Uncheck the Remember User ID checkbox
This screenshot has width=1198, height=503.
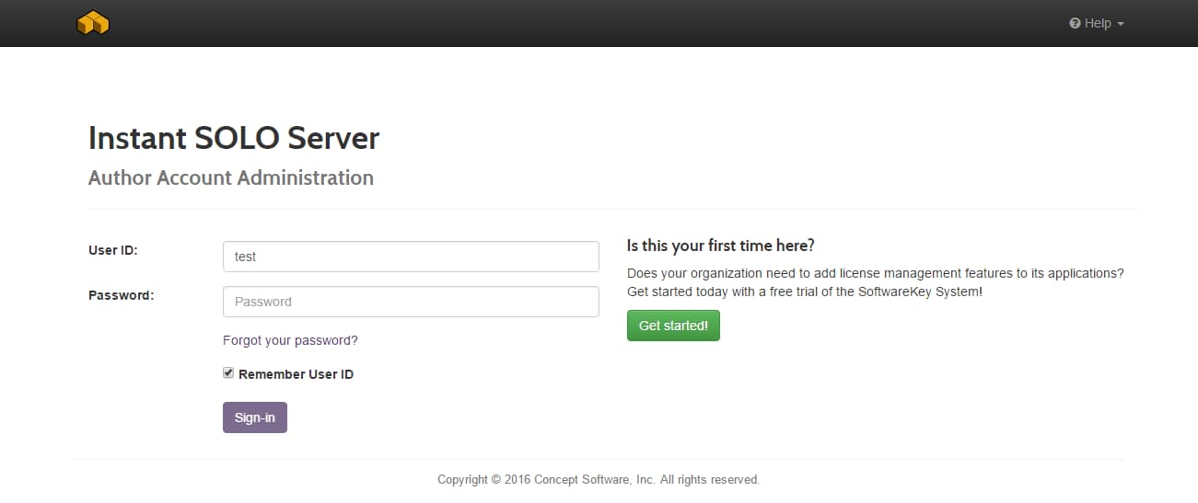tap(228, 373)
